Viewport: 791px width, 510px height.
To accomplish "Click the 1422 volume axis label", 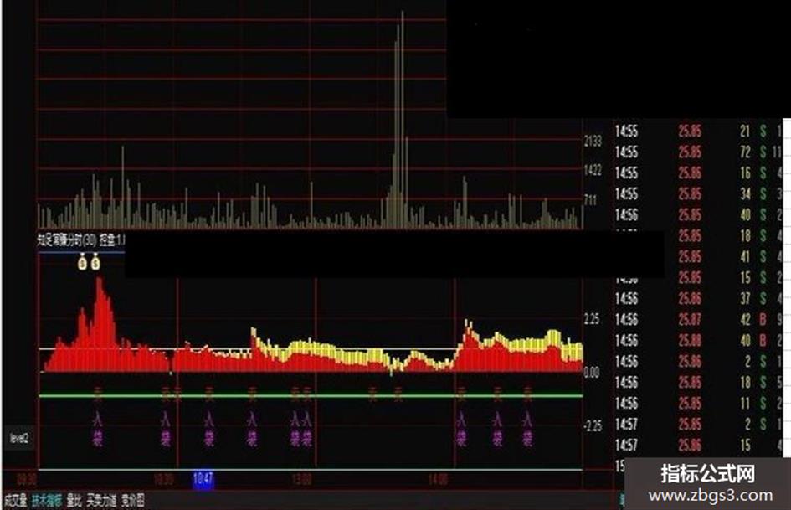I will [x=593, y=170].
